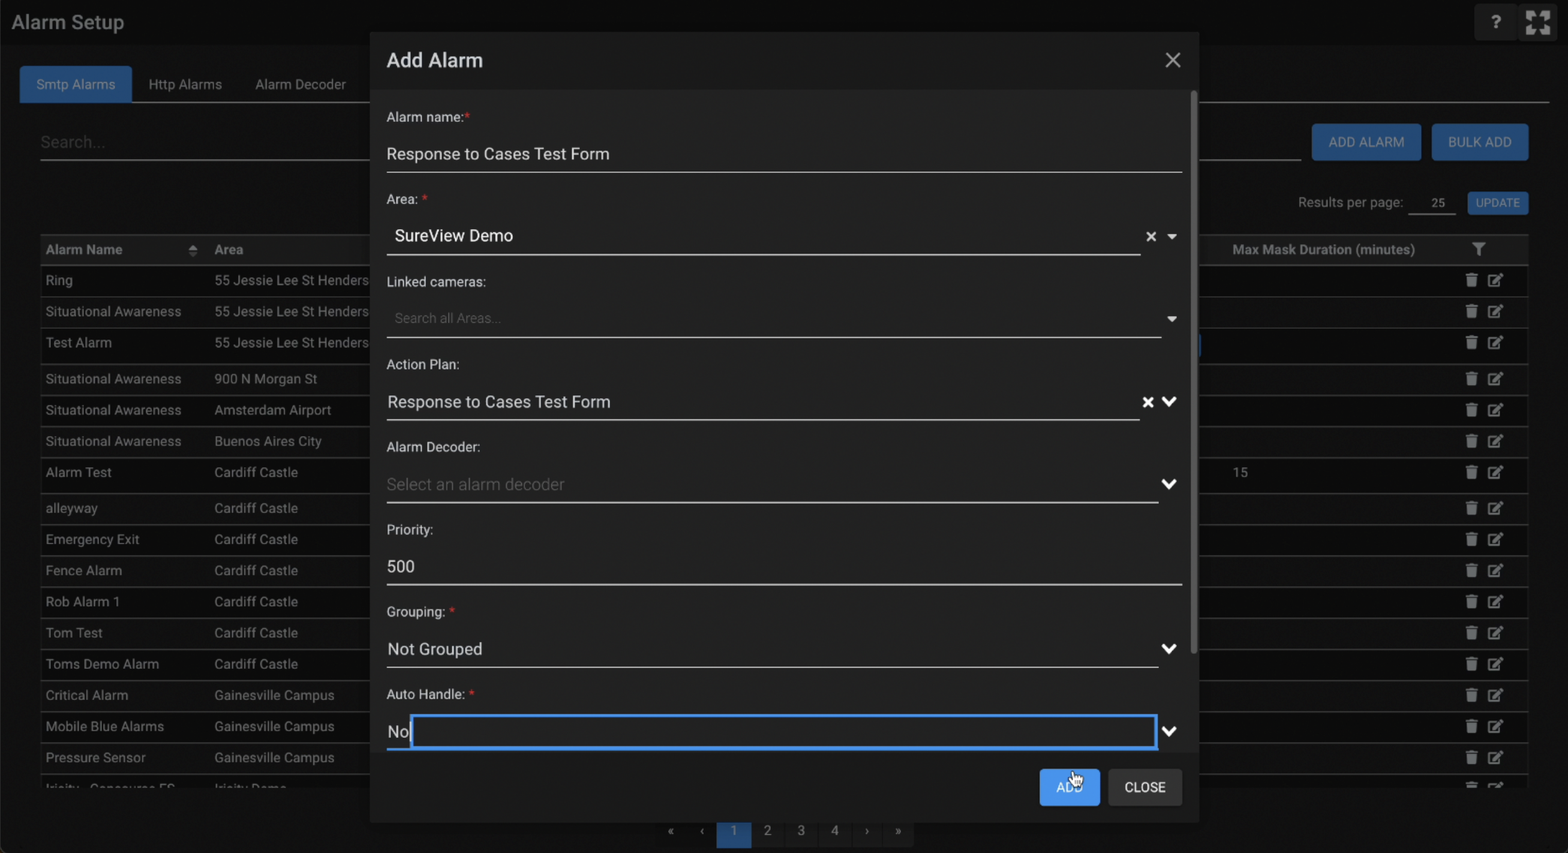Expand the Linked cameras dropdown arrow
This screenshot has width=1568, height=853.
click(x=1172, y=319)
